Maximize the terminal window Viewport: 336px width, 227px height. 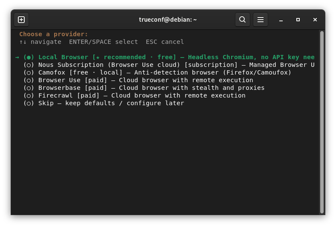pos(298,20)
